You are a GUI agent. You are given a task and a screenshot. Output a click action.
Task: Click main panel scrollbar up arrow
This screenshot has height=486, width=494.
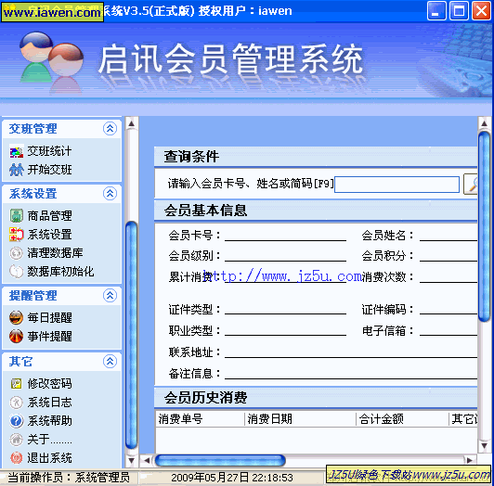(x=484, y=123)
